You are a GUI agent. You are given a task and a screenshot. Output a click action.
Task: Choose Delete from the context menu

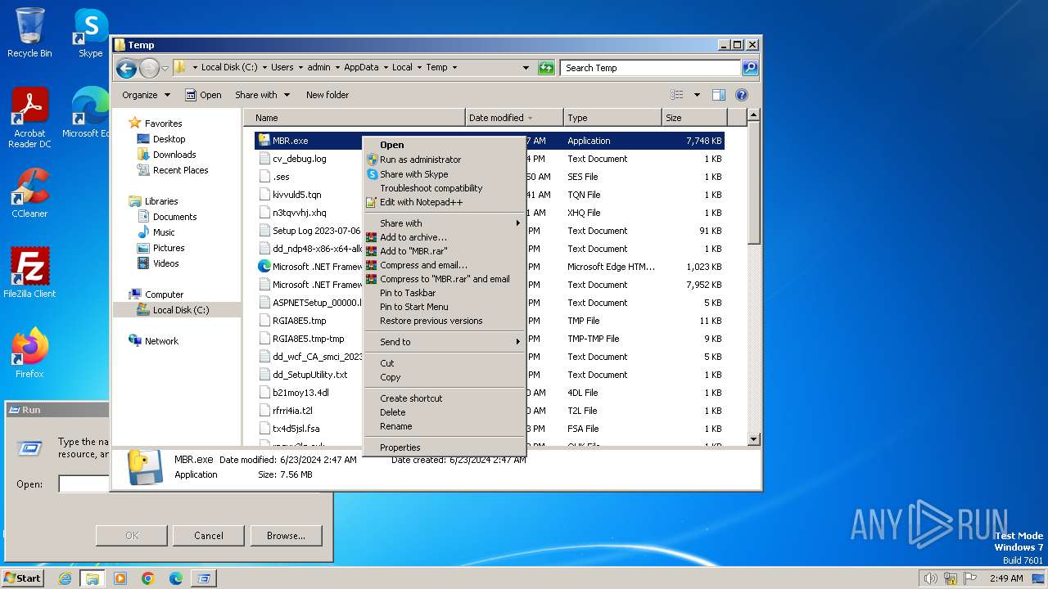point(444,412)
